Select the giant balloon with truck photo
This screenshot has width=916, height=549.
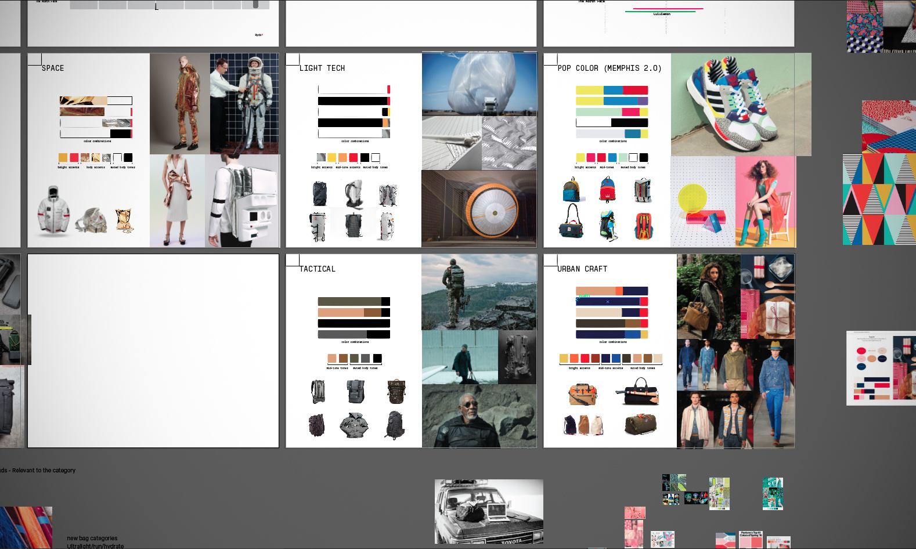click(479, 84)
